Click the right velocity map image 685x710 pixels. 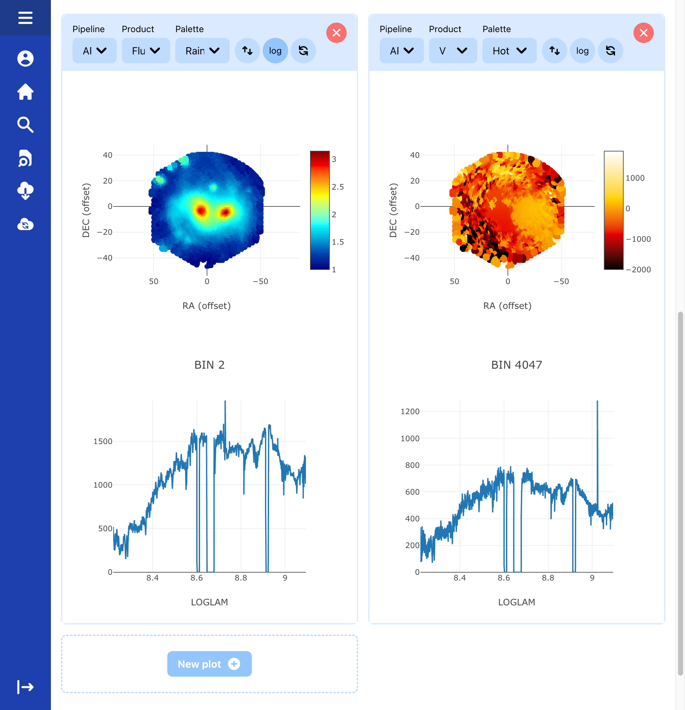(508, 209)
